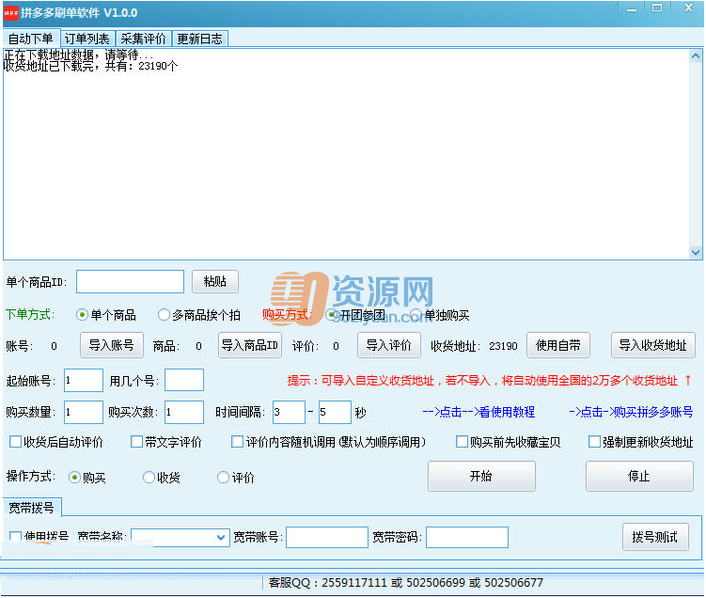Click the 使用自带 address button
The image size is (706, 598).
click(x=558, y=345)
